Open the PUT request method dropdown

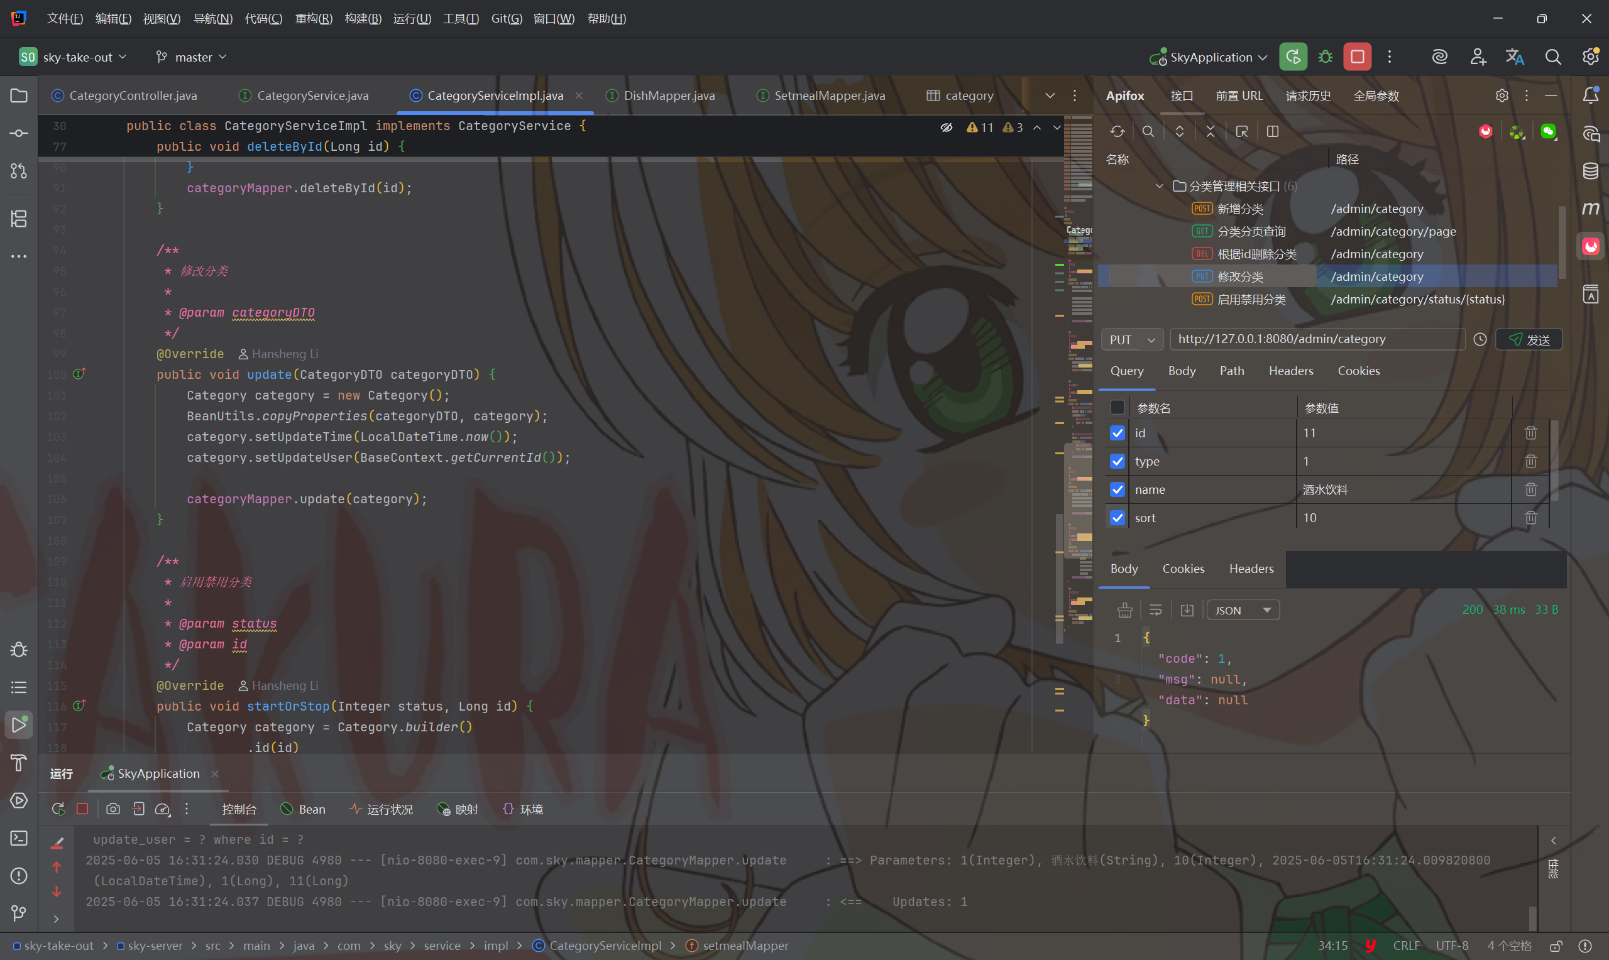pos(1131,340)
